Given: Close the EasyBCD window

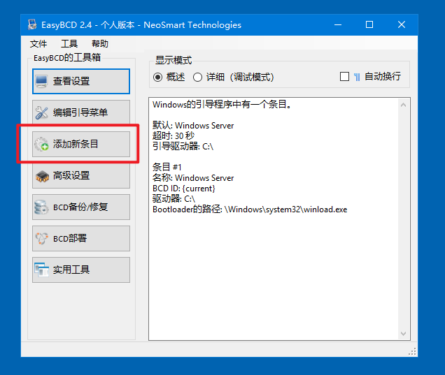Looking at the screenshot, I should click(402, 24).
